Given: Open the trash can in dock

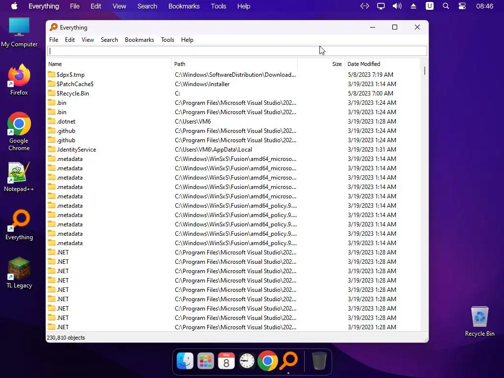Looking at the screenshot, I should click(319, 361).
